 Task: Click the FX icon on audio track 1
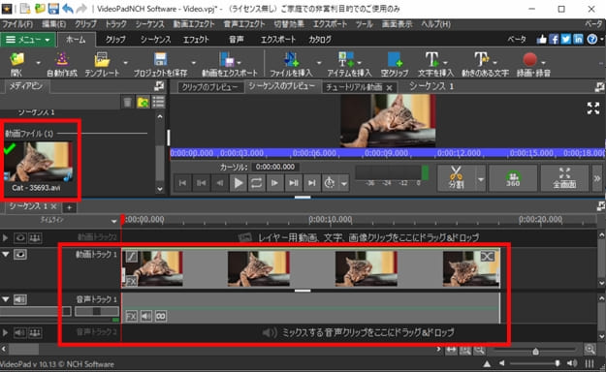(132, 317)
